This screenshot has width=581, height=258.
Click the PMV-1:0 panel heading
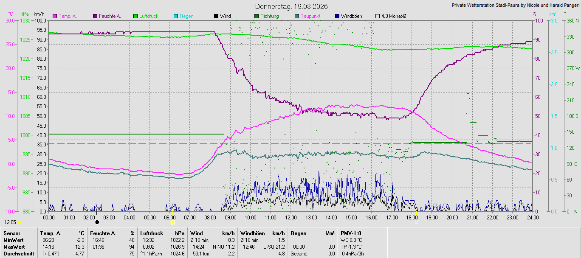click(x=351, y=233)
